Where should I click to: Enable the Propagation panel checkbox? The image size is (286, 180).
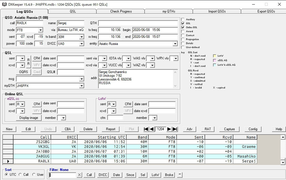[x=183, y=39]
